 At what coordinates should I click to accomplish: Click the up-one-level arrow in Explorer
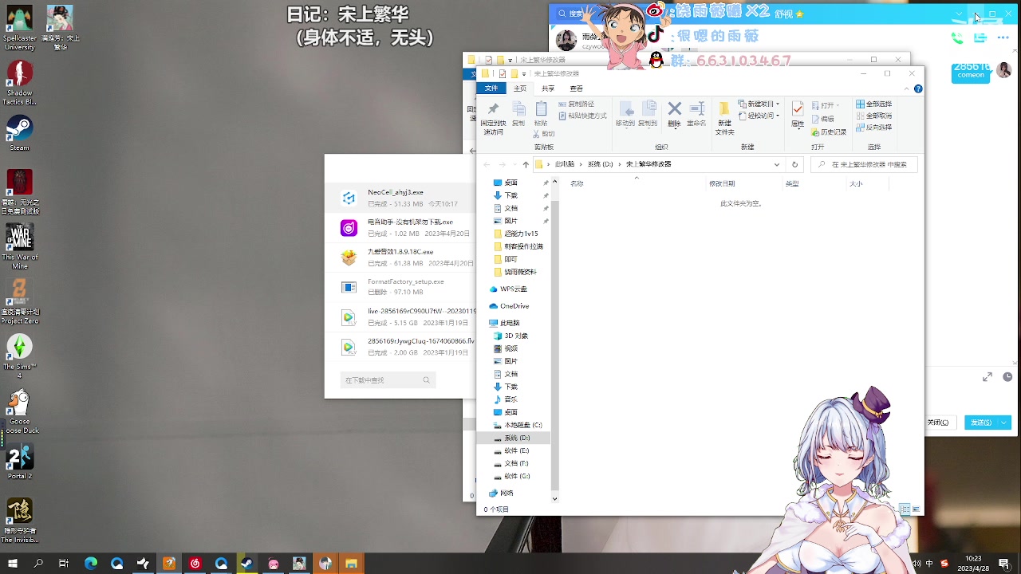coord(525,164)
